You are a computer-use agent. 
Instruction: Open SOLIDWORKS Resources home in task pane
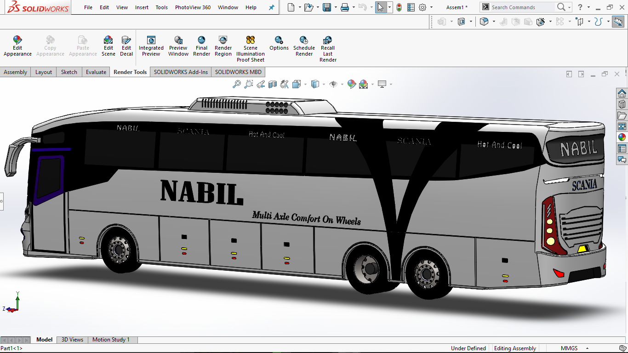tap(622, 93)
